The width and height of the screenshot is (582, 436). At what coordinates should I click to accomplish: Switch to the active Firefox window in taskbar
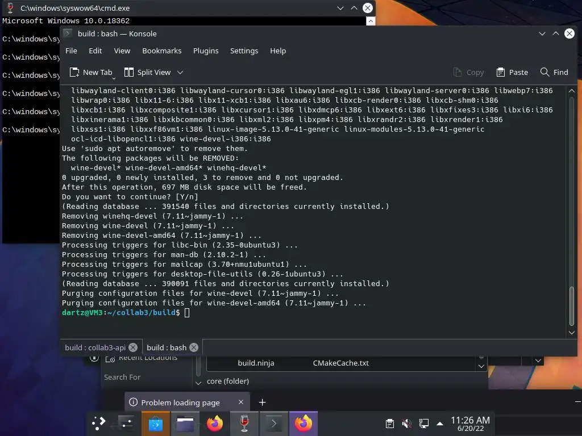click(x=304, y=423)
